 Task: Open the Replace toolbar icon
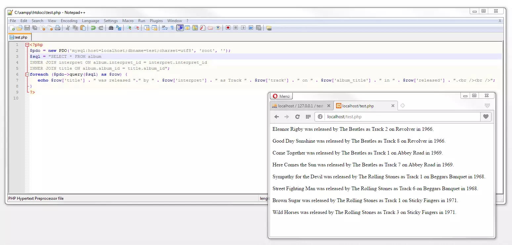[x=118, y=28]
